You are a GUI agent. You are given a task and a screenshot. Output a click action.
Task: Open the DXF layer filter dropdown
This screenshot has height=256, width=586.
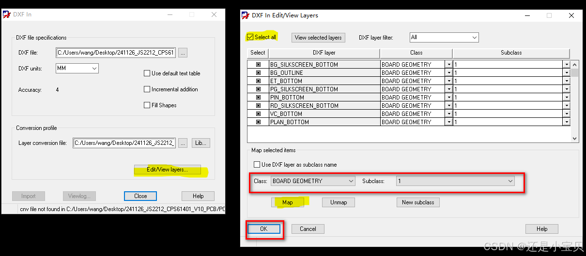[x=444, y=37]
